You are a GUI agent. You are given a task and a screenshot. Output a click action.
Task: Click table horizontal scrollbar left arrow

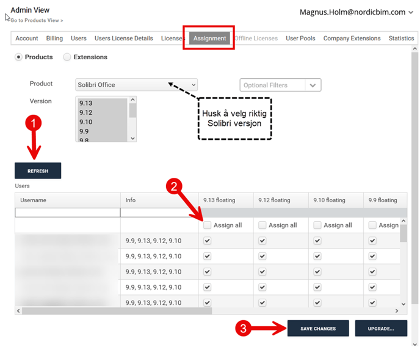(x=18, y=311)
